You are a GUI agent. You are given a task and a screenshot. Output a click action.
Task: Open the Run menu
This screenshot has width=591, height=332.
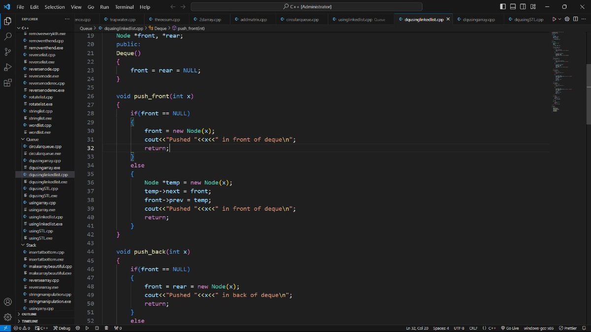(x=104, y=7)
